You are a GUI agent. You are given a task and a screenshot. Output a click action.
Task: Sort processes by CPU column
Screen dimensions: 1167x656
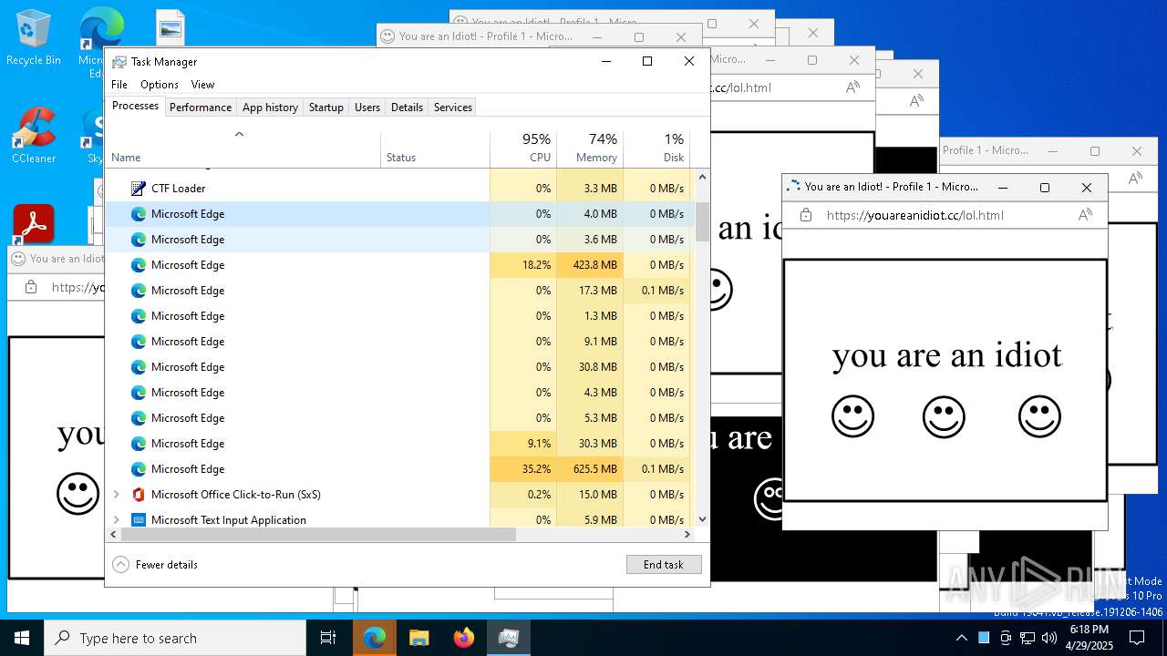pyautogui.click(x=523, y=149)
